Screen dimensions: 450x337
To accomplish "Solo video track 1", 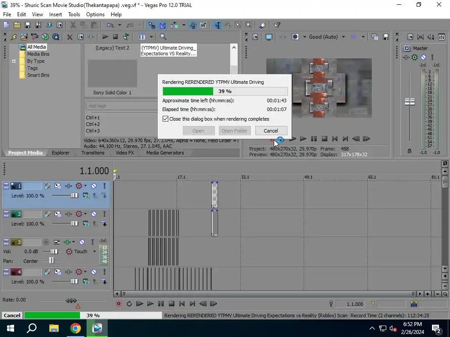I will [105, 186].
